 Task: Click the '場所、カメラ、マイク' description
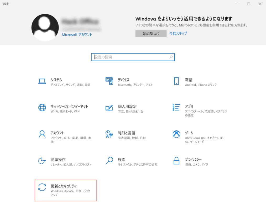click(x=197, y=164)
